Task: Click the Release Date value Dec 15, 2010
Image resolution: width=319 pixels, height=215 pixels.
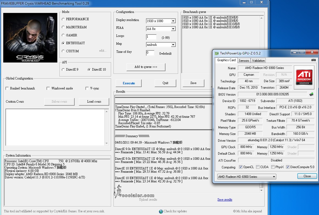Action: (x=248, y=88)
